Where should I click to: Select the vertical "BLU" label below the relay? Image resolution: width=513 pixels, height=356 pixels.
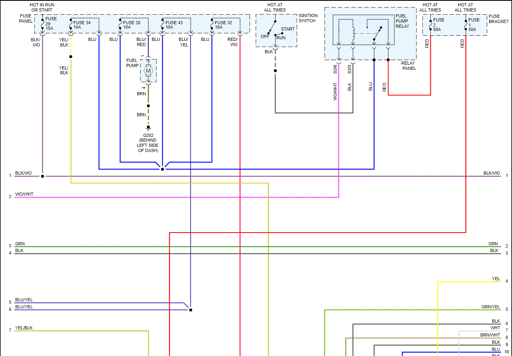pyautogui.click(x=370, y=87)
